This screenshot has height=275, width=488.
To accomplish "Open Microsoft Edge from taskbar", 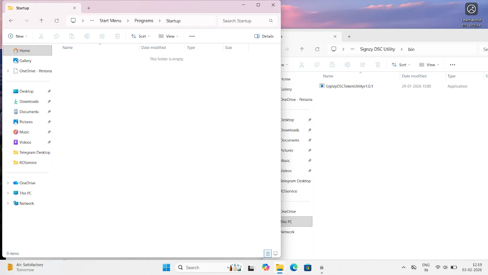I will [x=294, y=268].
